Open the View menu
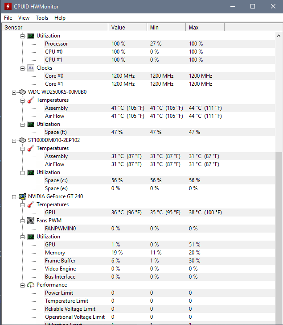Image resolution: width=283 pixels, height=325 pixels. (24, 18)
